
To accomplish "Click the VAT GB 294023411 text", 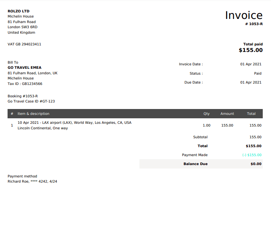I will [24, 44].
